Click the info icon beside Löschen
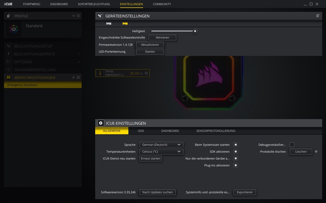The width and height of the screenshot is (326, 203). point(316,151)
